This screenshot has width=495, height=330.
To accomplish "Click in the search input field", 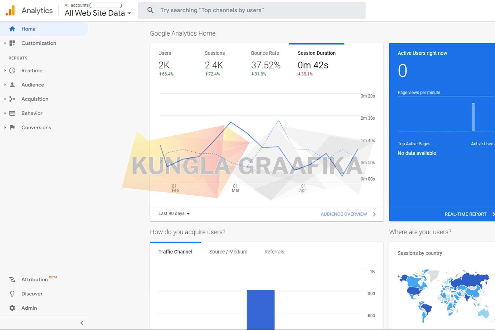I will click(252, 10).
